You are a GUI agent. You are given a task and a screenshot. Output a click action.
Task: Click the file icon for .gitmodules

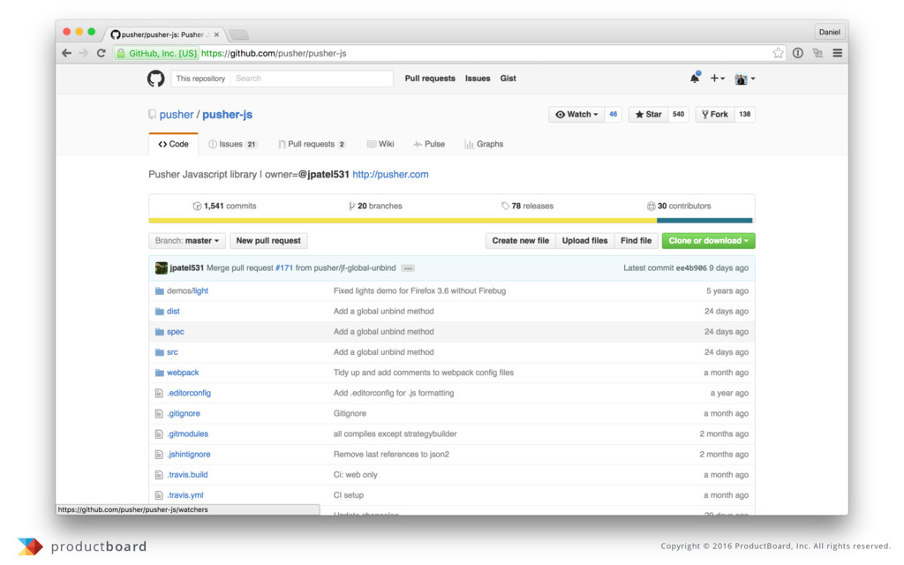(x=159, y=434)
